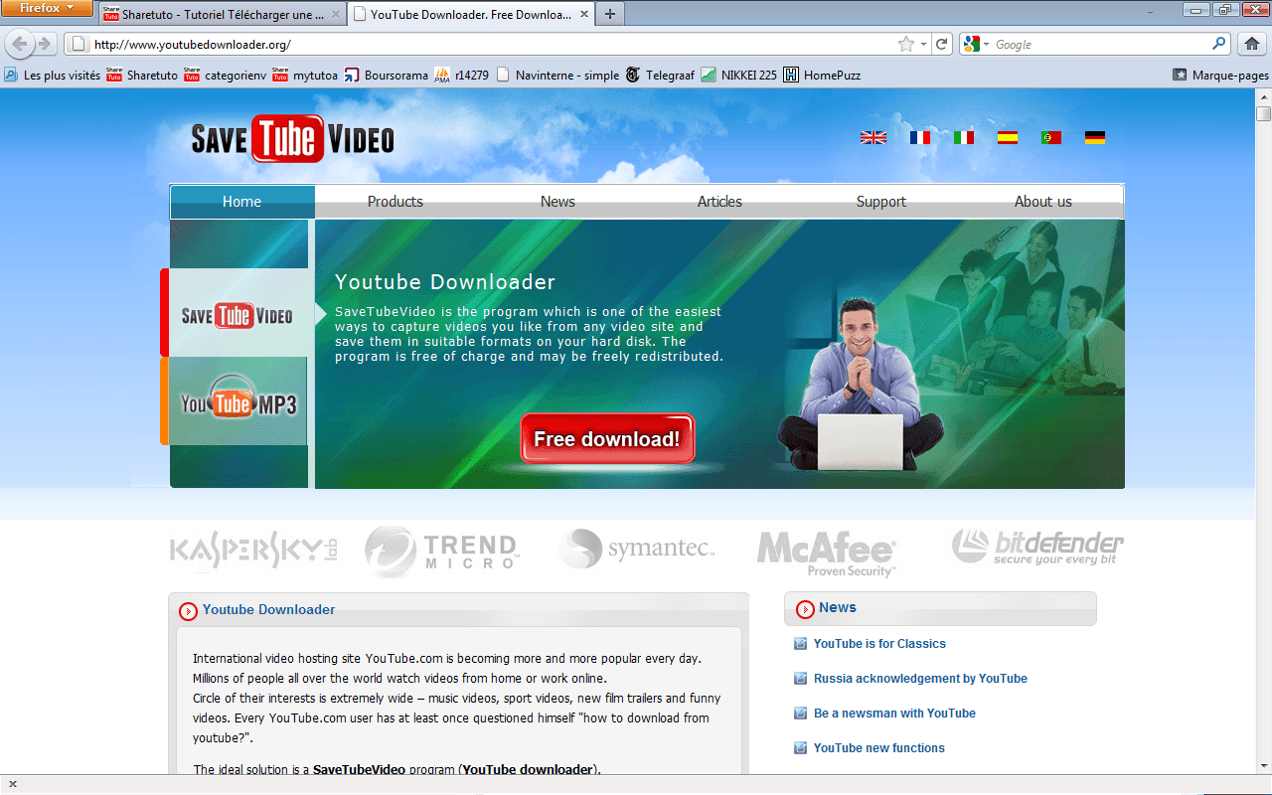Go forward with the browser forward arrow
Screen dimensions: 1272x795
point(44,44)
